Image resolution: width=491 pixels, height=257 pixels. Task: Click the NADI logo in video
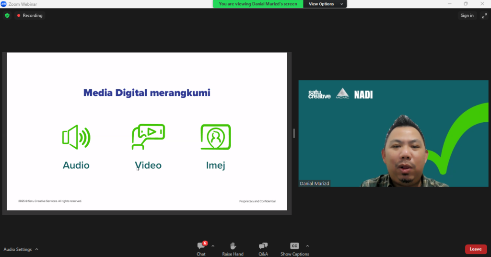coord(363,94)
